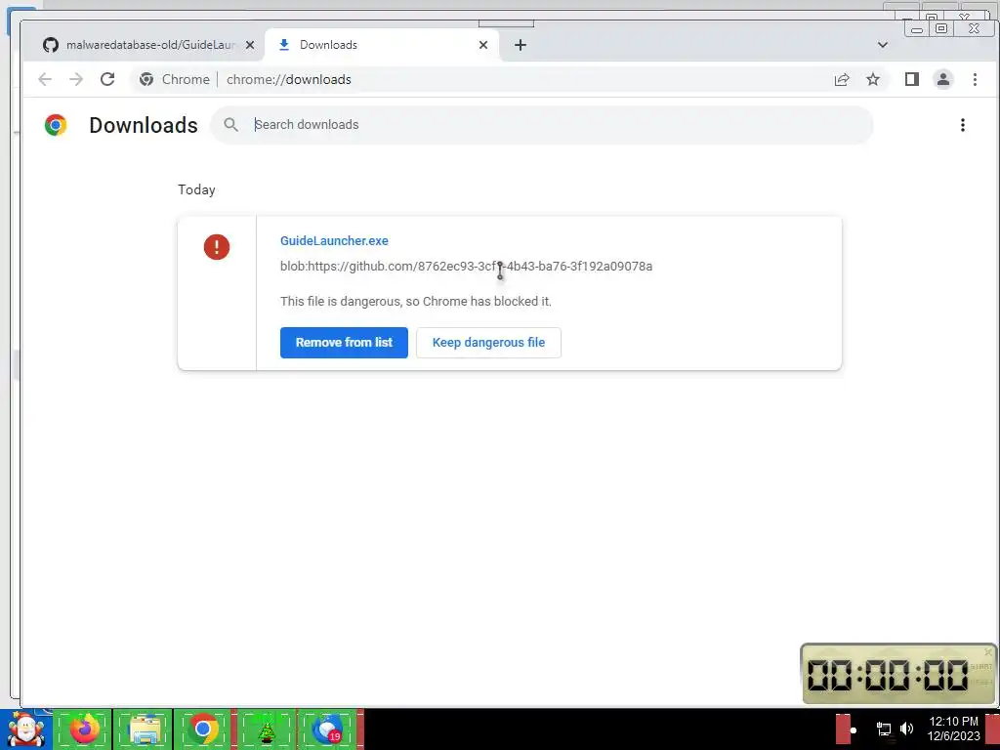Viewport: 1000px width, 750px height.
Task: Close the Downloads tab
Action: (483, 45)
